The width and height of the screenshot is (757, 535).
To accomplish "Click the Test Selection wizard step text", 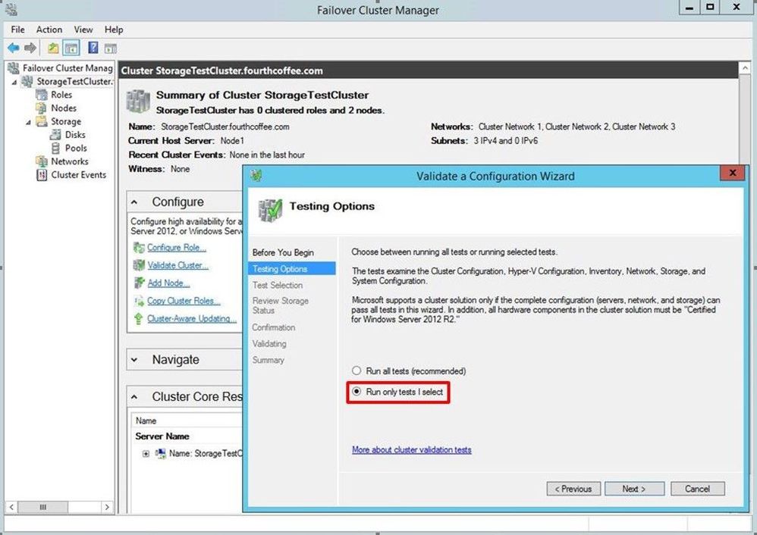I will 278,285.
